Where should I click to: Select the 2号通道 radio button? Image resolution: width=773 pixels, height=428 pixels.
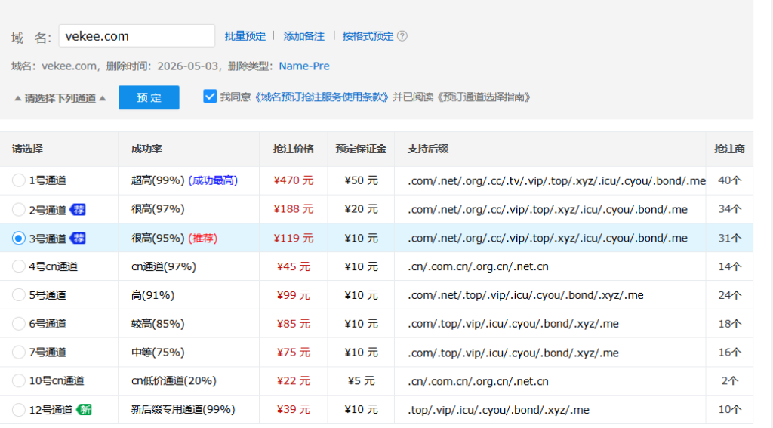tap(19, 210)
